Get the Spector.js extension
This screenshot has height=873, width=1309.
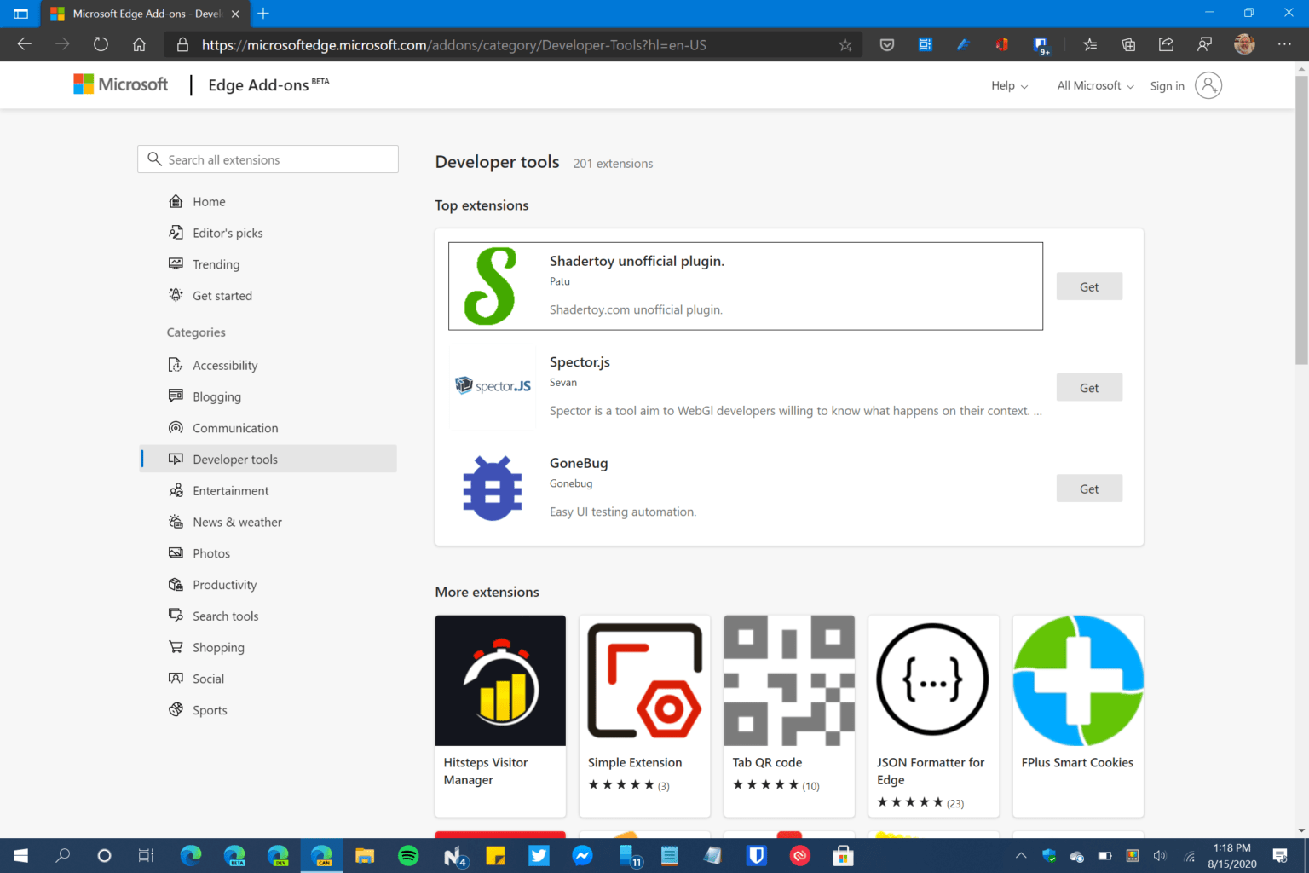(x=1089, y=387)
